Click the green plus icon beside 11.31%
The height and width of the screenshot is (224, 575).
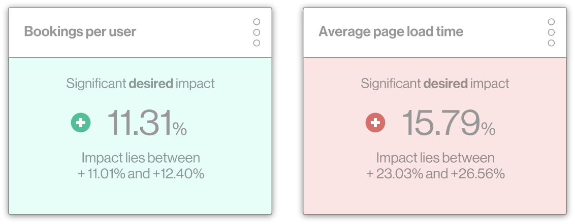click(x=81, y=123)
